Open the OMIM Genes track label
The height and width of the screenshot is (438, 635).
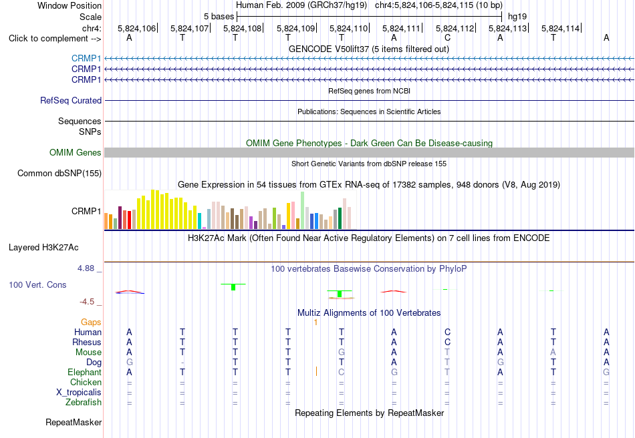click(x=76, y=152)
